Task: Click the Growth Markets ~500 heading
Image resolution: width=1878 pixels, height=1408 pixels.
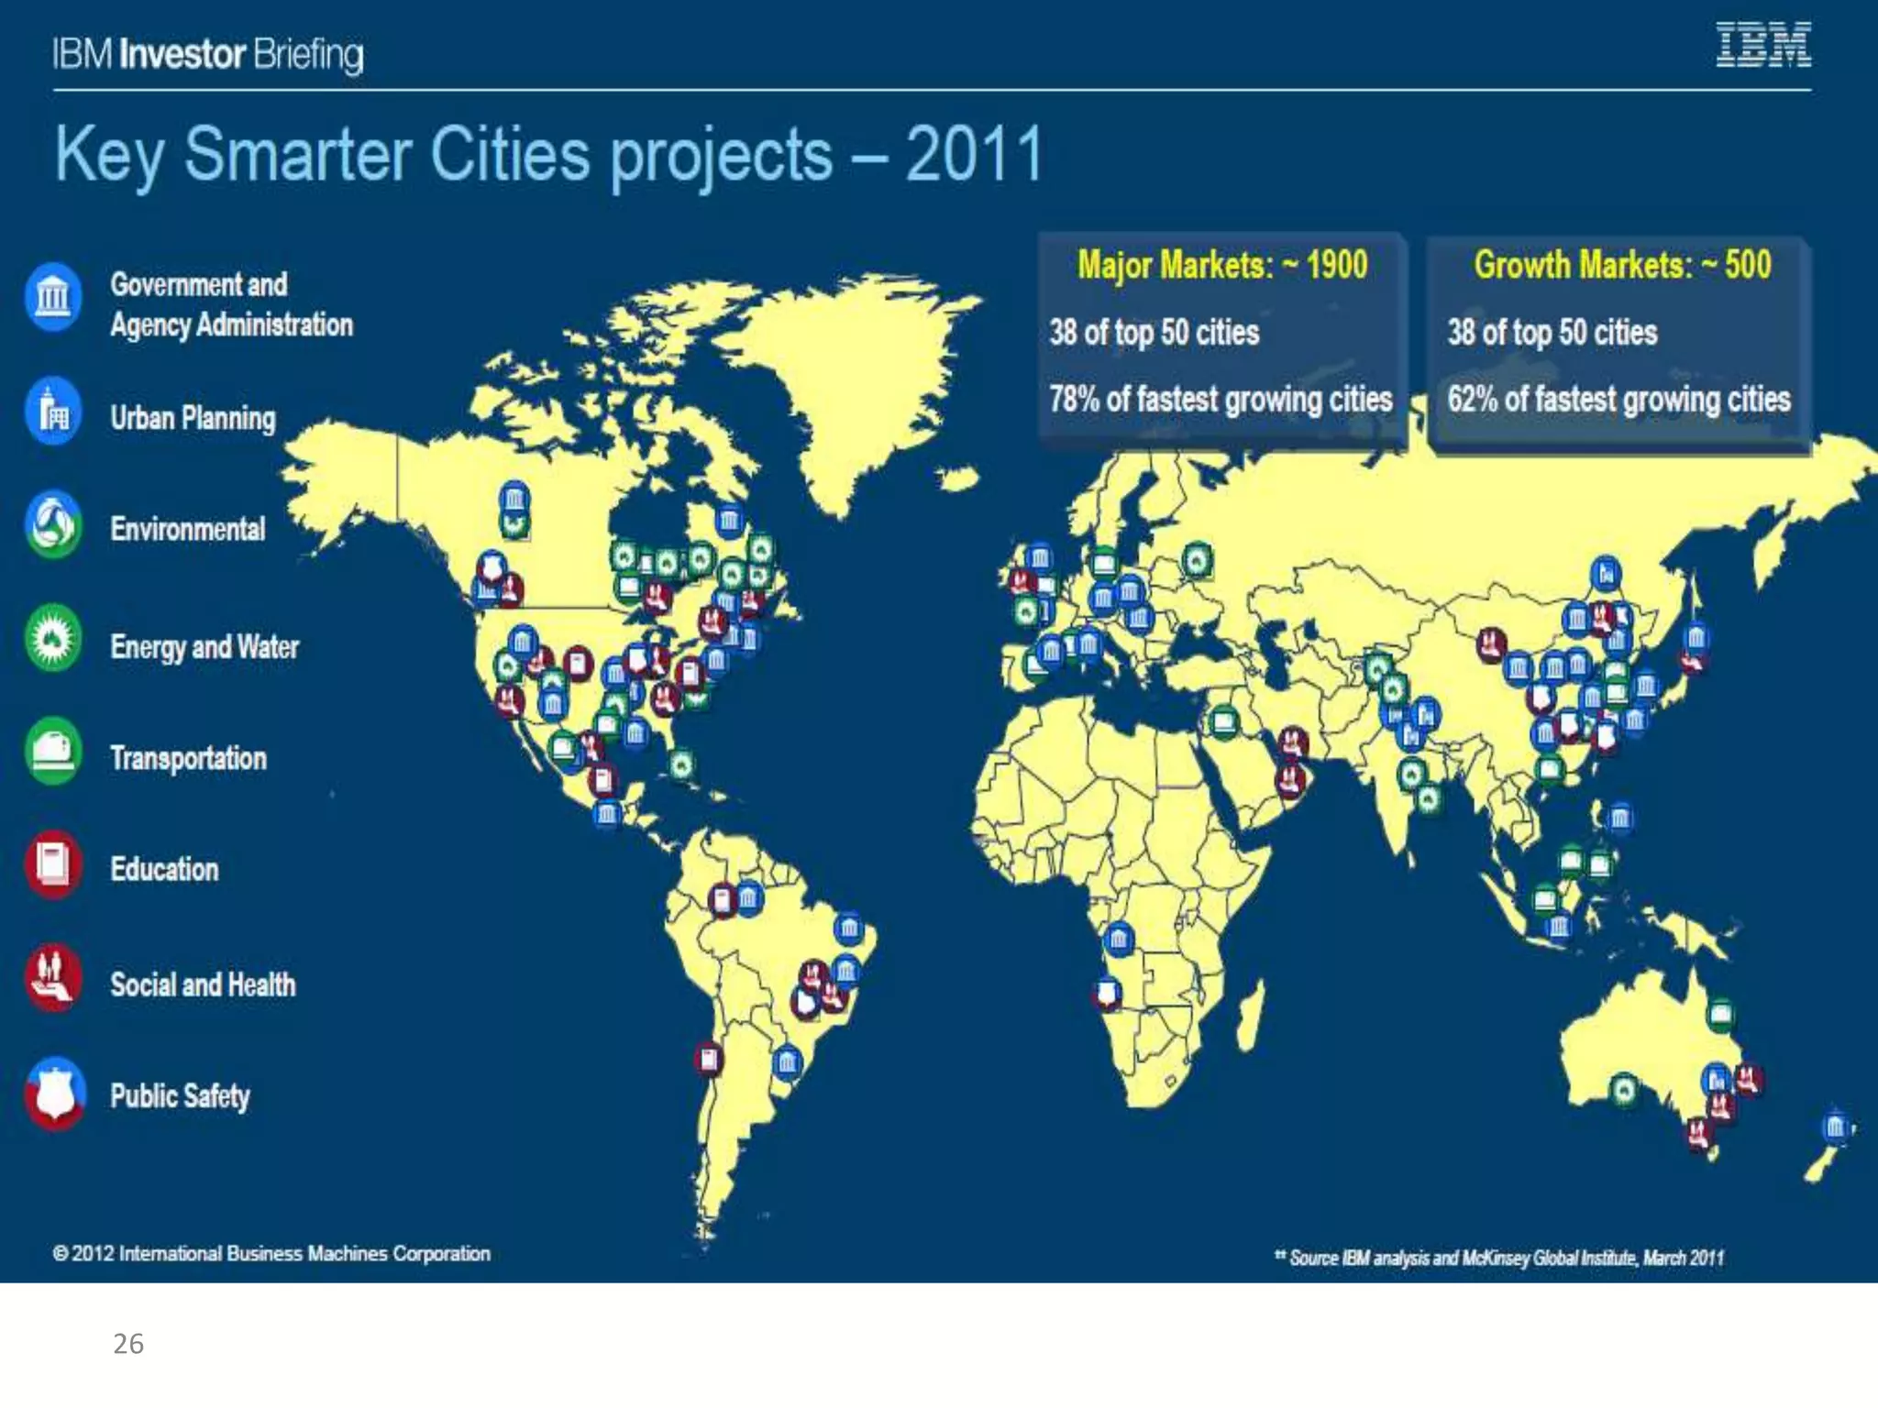Action: pos(1621,266)
